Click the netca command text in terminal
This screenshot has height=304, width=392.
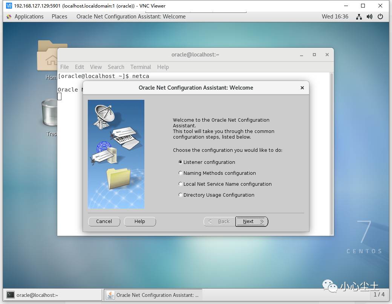pyautogui.click(x=141, y=76)
